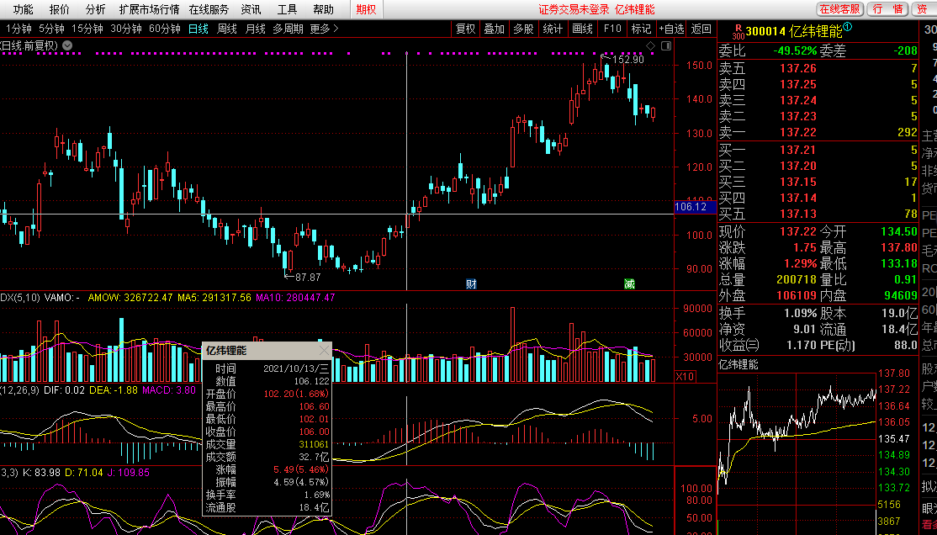Click the 换手 1.09% value
Image resolution: width=937 pixels, height=535 pixels.
800,313
